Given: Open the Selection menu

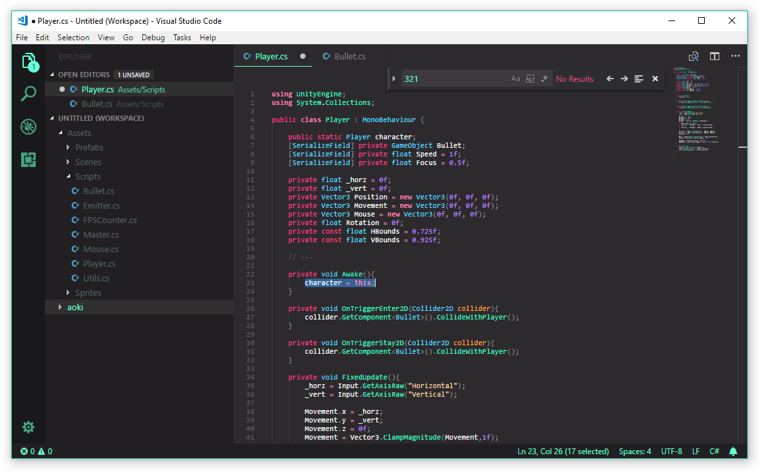Looking at the screenshot, I should [73, 38].
